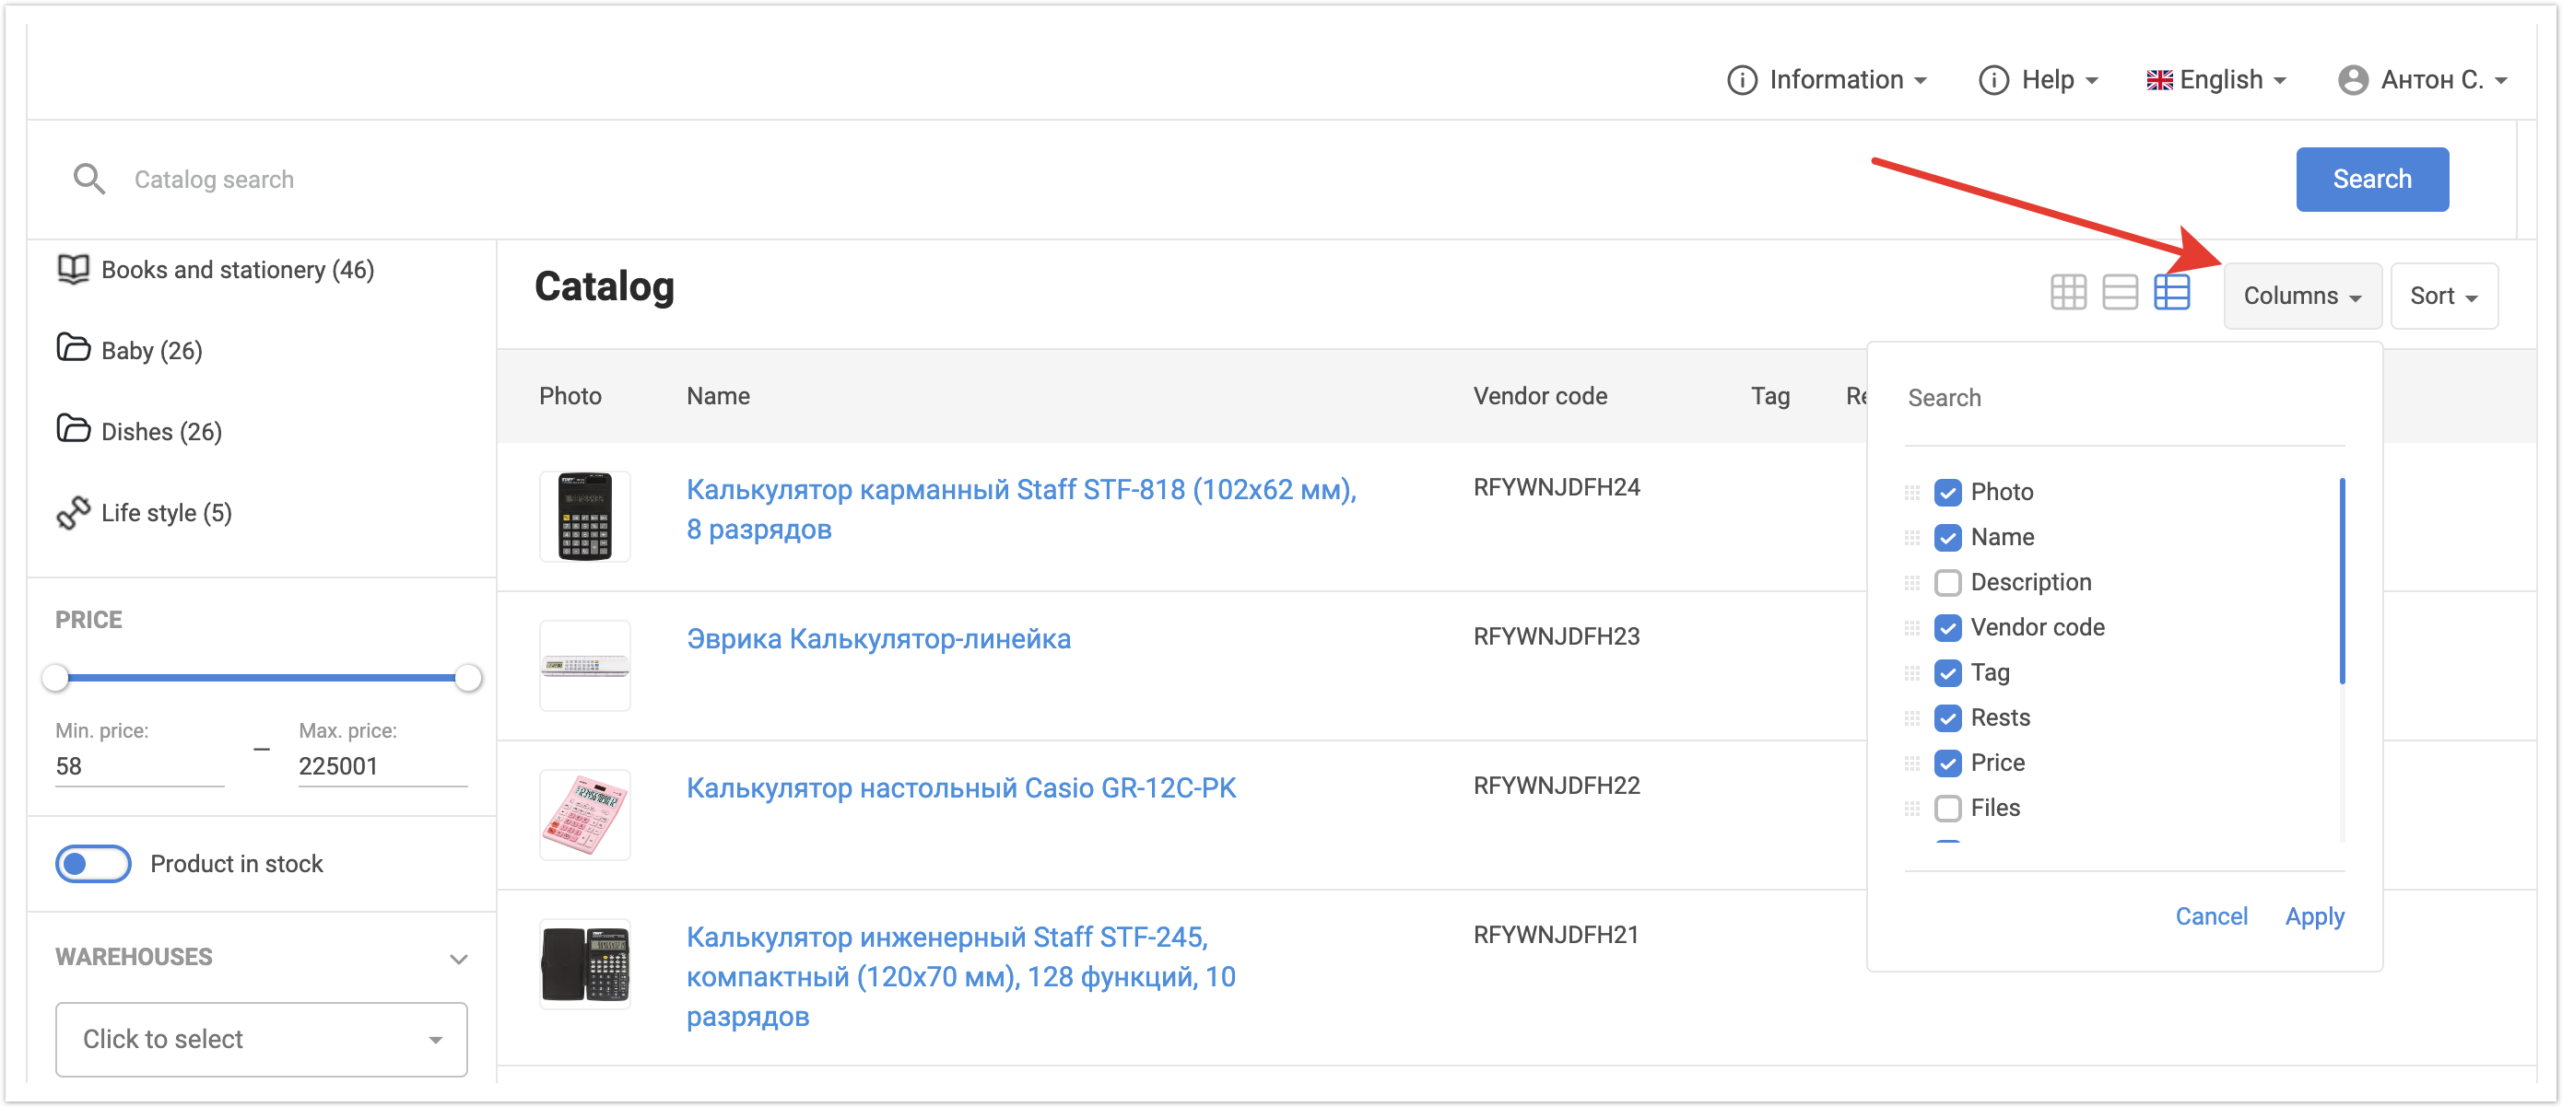Screen dimensions: 2562x1107
Task: Switch to list rows view icon
Action: [2120, 292]
